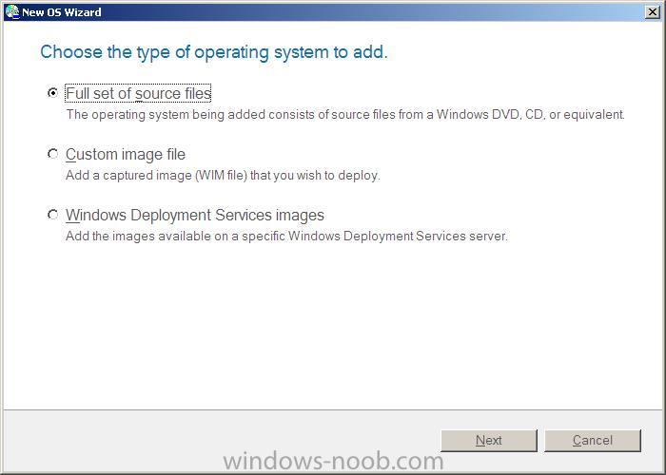The image size is (666, 475).
Task: Click the 'Full set of source files' label text
Action: point(139,94)
